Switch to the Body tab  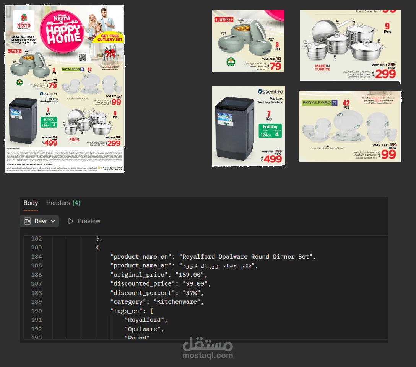tap(31, 203)
